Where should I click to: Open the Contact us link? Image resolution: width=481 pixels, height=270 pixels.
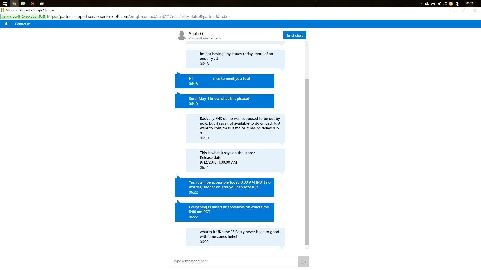point(23,24)
